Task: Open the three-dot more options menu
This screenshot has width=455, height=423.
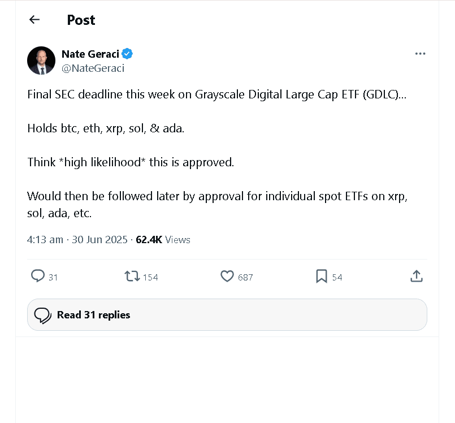Action: click(420, 54)
